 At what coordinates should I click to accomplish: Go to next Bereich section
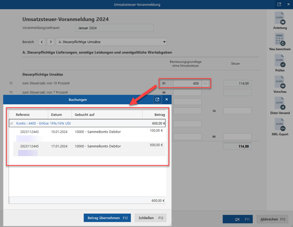(x=51, y=42)
